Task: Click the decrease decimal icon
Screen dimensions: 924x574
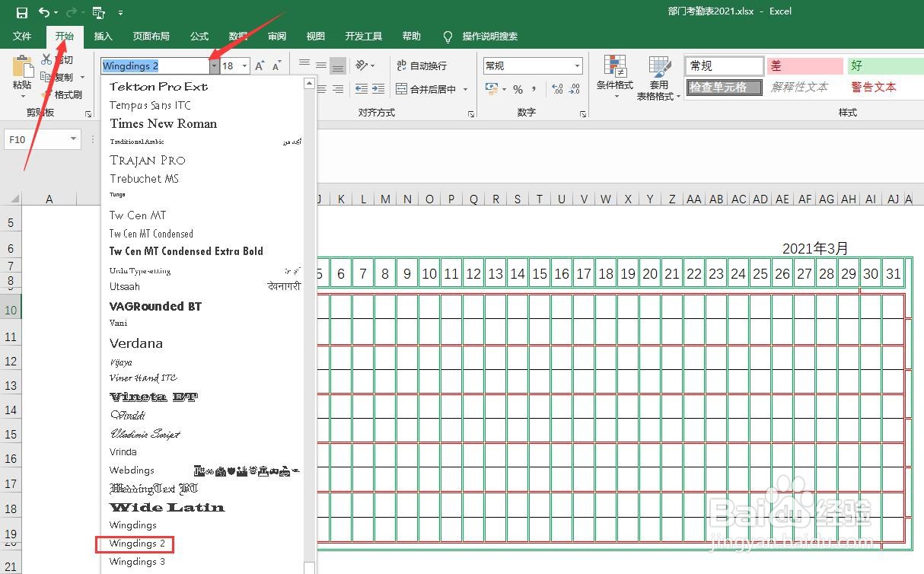Action: 575,89
